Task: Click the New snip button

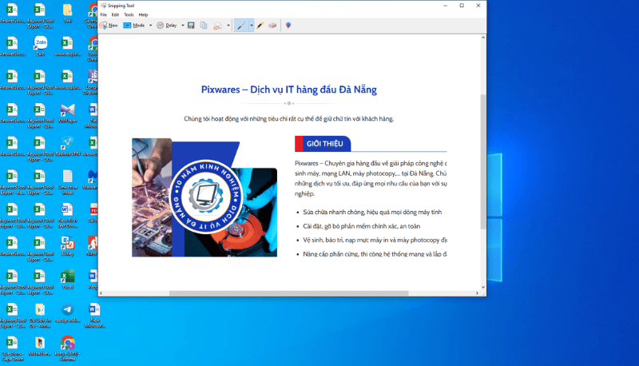Action: [x=109, y=26]
